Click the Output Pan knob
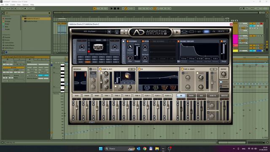 point(224,74)
